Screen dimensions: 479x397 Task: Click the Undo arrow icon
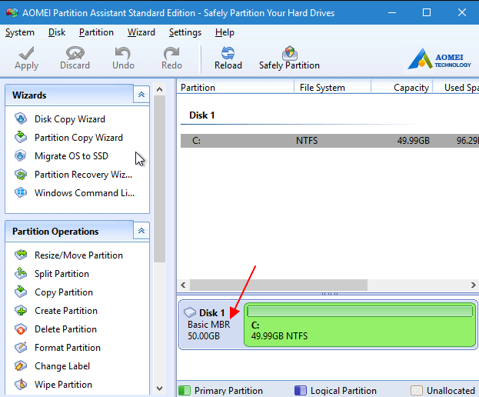point(123,53)
